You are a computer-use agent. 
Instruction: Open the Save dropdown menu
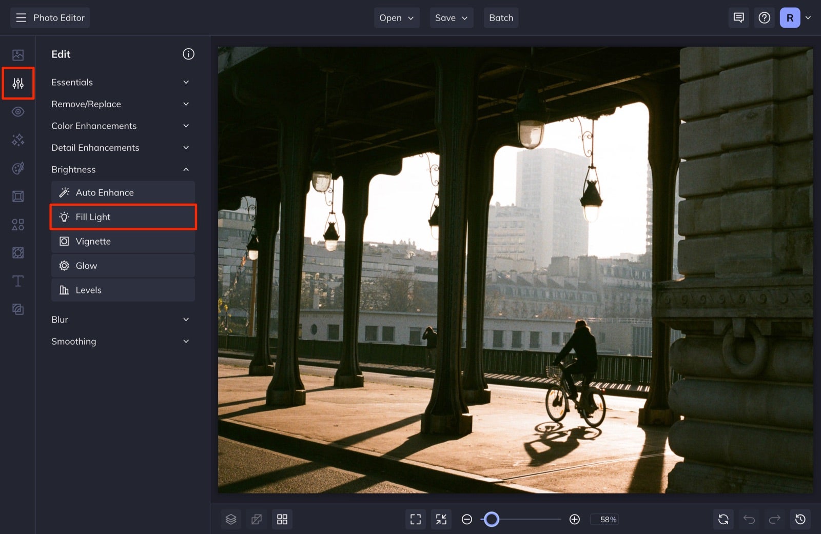click(x=451, y=17)
